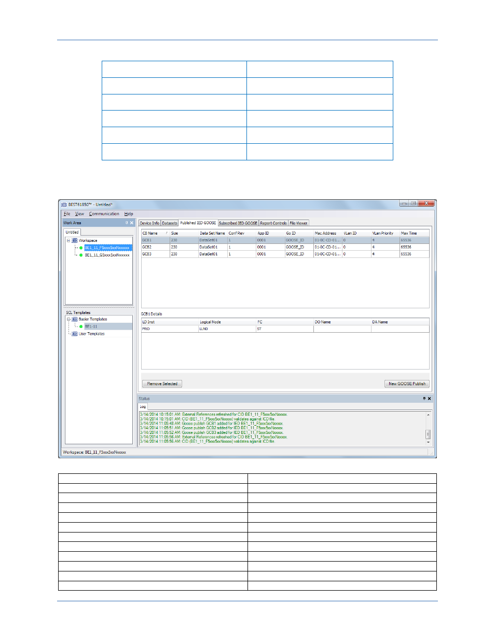Open the Communication menu

104,214
